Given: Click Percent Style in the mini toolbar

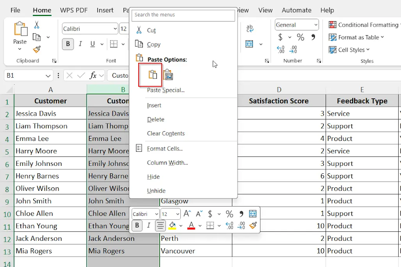Looking at the screenshot, I should point(230,214).
